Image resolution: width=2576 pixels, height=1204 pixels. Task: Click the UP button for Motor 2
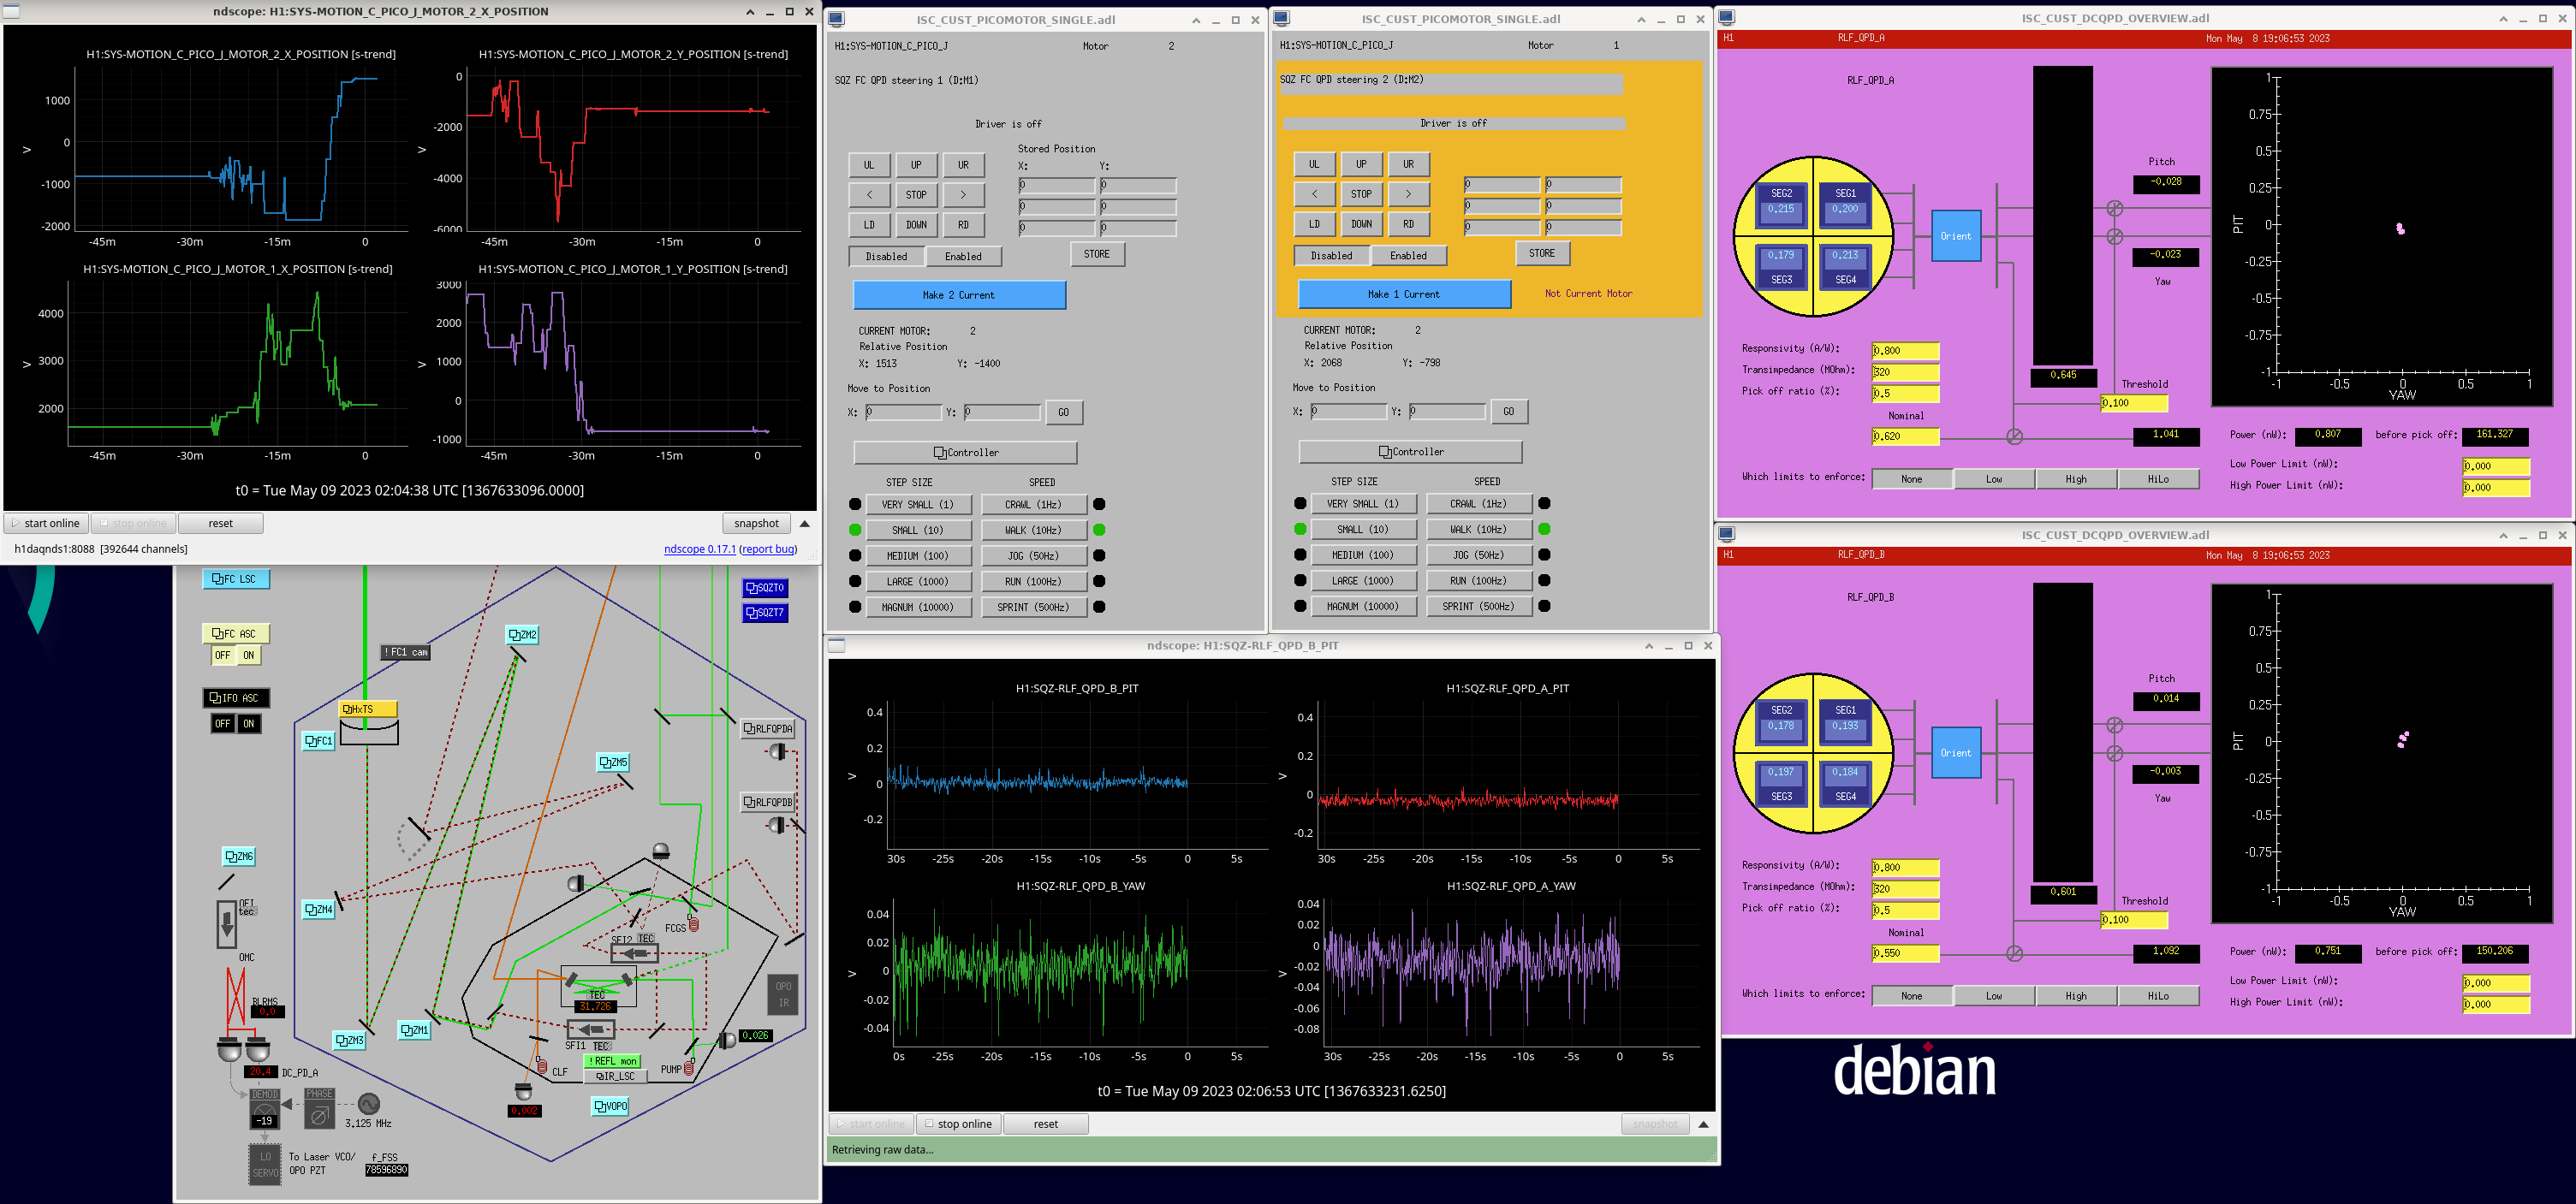click(916, 165)
